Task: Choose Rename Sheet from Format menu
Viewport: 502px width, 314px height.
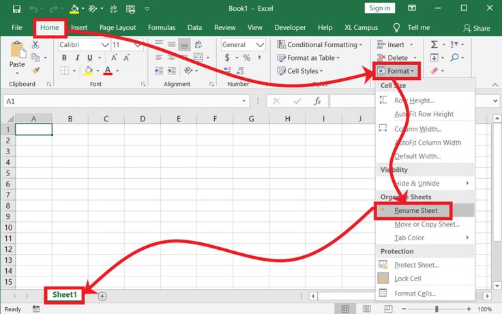Action: (x=424, y=210)
